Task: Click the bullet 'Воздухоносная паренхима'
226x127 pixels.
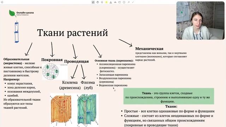Action: coord(115,78)
